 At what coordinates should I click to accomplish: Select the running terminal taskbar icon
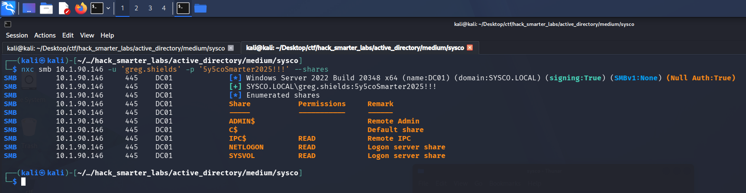click(183, 8)
